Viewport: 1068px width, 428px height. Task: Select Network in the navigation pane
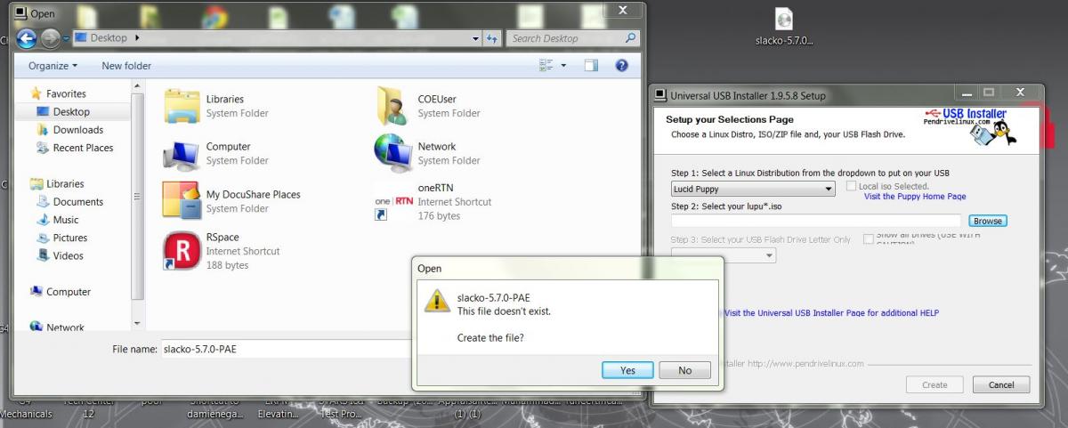pyautogui.click(x=65, y=327)
